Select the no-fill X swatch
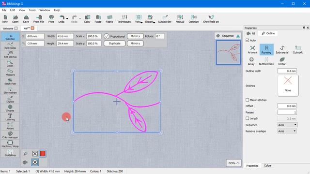Screen dimensions: 310x174 pos(35,162)
